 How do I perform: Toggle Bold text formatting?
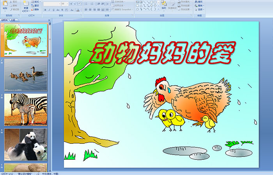click(44, 10)
